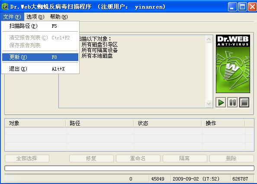Click the Dr.WEB Anti-Virus spider logo
The width and height of the screenshot is (257, 184).
pyautogui.click(x=233, y=64)
